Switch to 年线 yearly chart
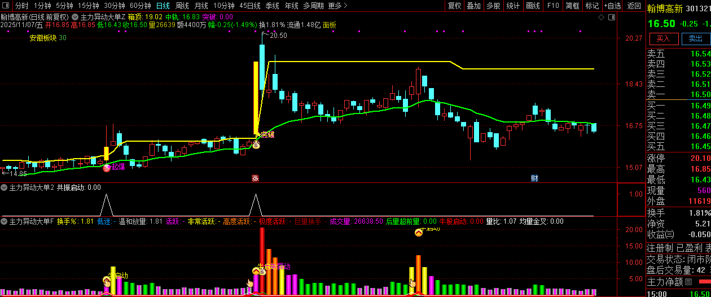This screenshot has height=297, width=711. (x=291, y=6)
